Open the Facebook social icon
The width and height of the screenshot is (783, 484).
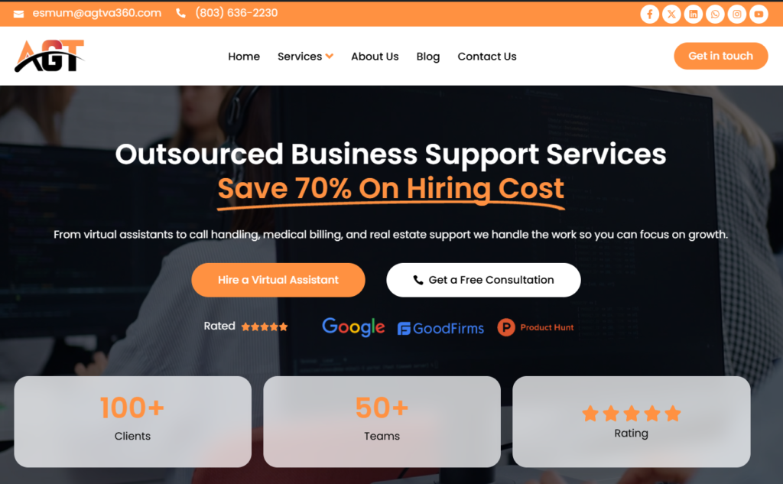pyautogui.click(x=649, y=14)
